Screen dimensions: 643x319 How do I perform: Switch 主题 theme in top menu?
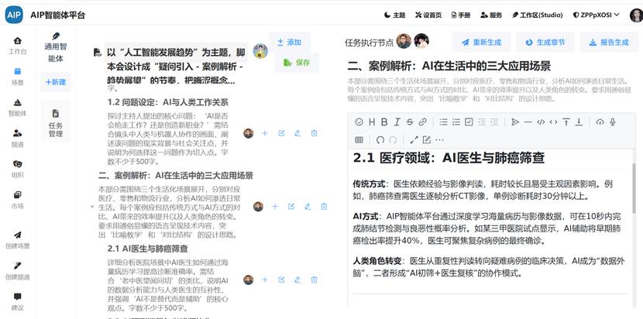click(395, 15)
